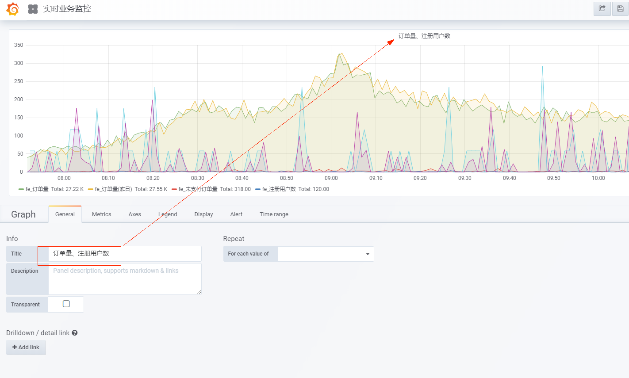Click the Grafana logo icon
The height and width of the screenshot is (378, 629).
click(13, 9)
